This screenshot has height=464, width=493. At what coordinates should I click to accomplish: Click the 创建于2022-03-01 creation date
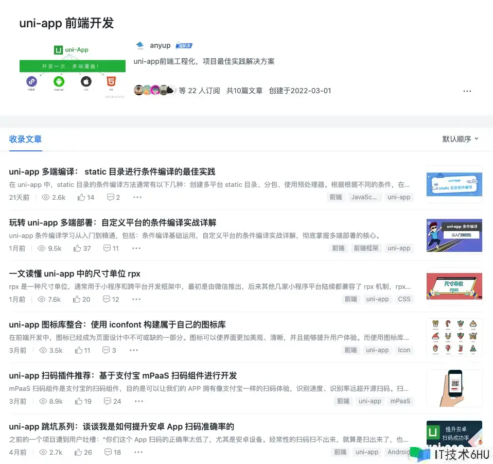(x=300, y=91)
